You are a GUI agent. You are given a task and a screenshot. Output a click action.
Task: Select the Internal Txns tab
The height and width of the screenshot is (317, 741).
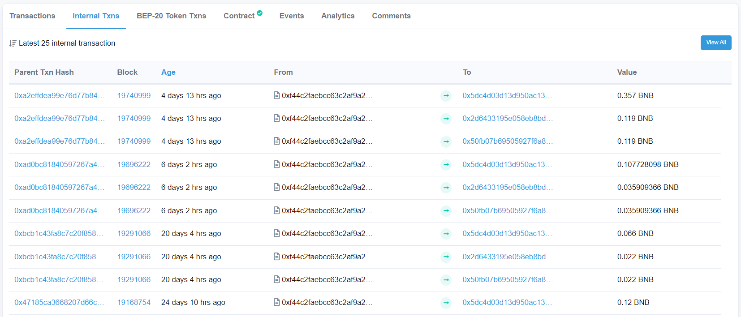coord(96,16)
